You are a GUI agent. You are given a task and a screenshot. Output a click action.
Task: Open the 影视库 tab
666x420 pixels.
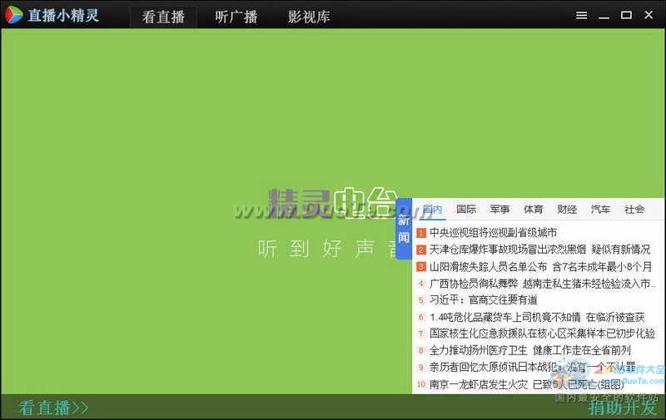(309, 17)
